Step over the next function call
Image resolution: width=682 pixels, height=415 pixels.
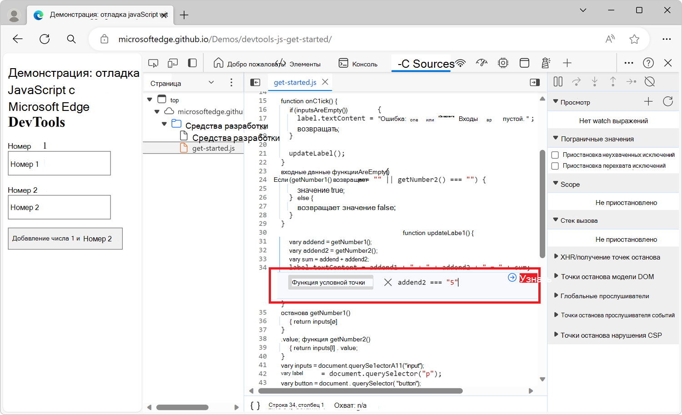pos(577,82)
